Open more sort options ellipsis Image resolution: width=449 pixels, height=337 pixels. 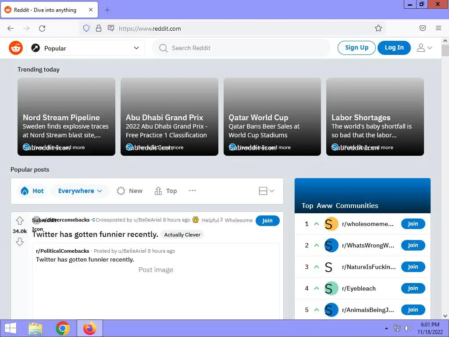[x=192, y=190]
